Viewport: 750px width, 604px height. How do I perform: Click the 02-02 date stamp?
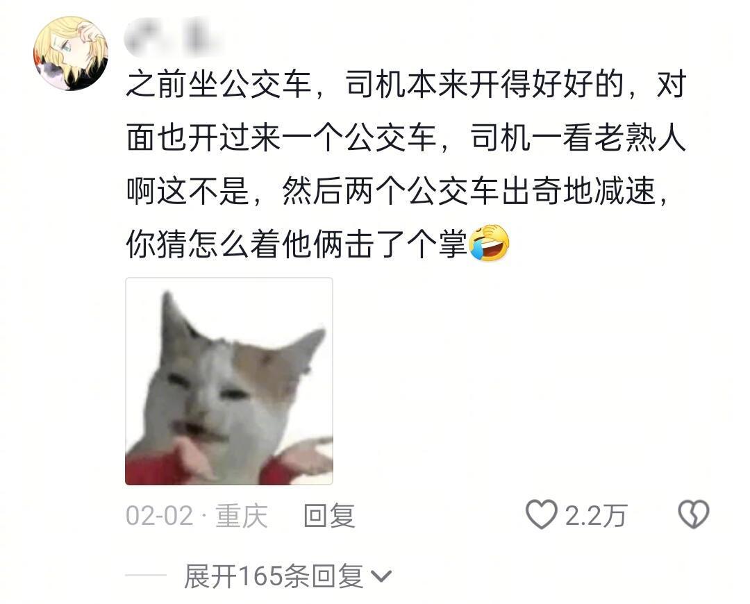point(159,516)
